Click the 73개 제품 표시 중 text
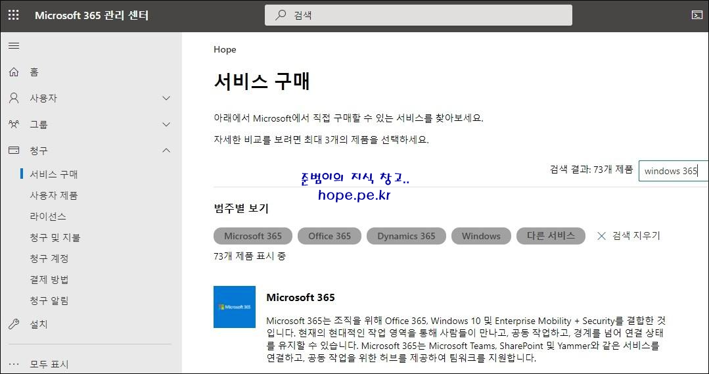The height and width of the screenshot is (374, 709). pyautogui.click(x=250, y=256)
